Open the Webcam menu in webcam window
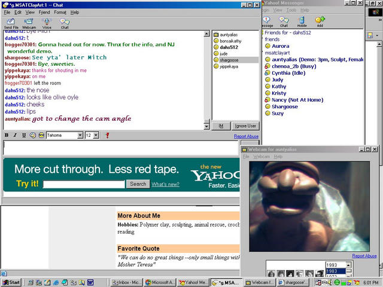Screen dimensions: 383x287 coord(262,157)
